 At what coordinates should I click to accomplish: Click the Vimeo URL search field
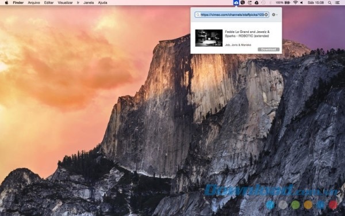coord(232,14)
